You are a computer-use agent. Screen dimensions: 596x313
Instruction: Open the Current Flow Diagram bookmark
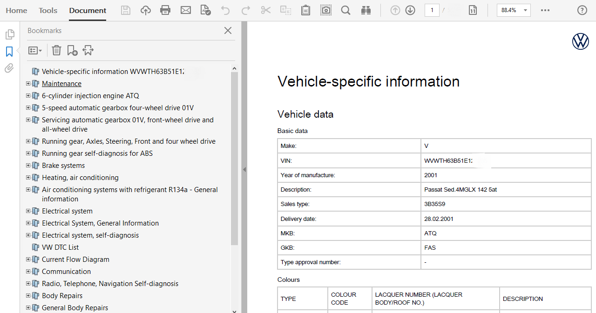[x=75, y=260]
